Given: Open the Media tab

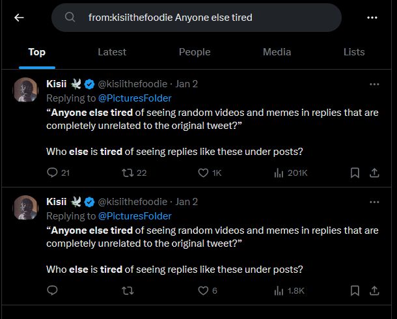Looking at the screenshot, I should coord(277,52).
